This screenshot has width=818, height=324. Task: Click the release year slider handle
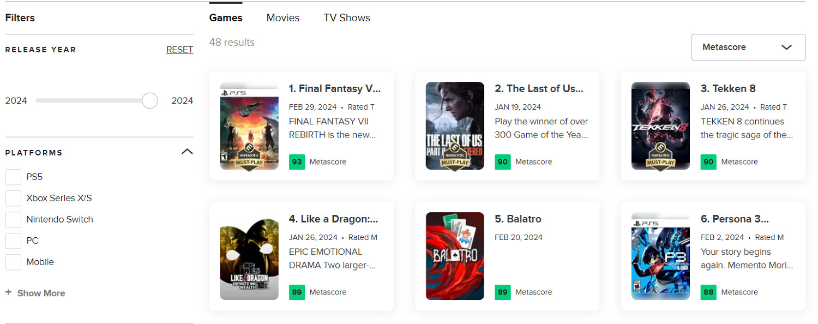coord(149,101)
